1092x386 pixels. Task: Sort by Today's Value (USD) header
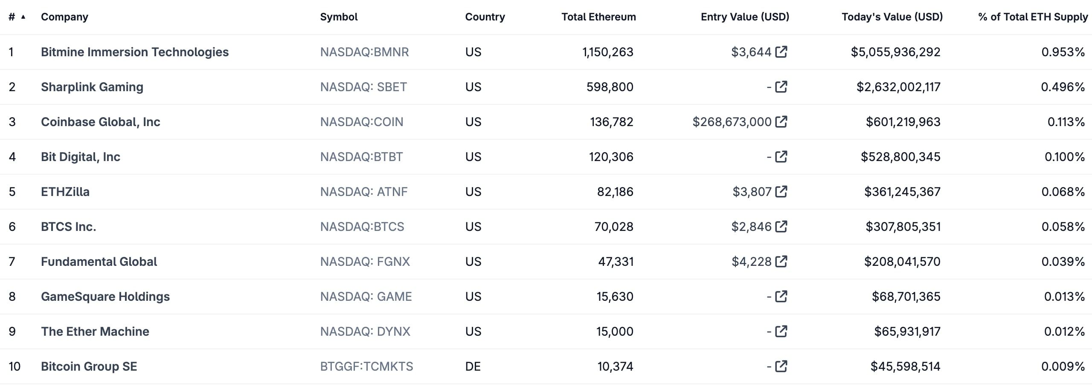[892, 17]
